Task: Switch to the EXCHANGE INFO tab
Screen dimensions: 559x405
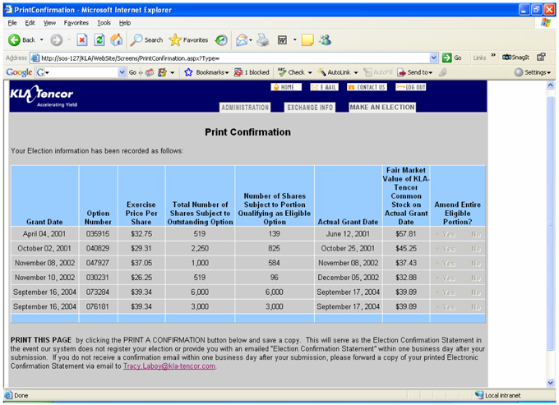Action: coord(310,107)
